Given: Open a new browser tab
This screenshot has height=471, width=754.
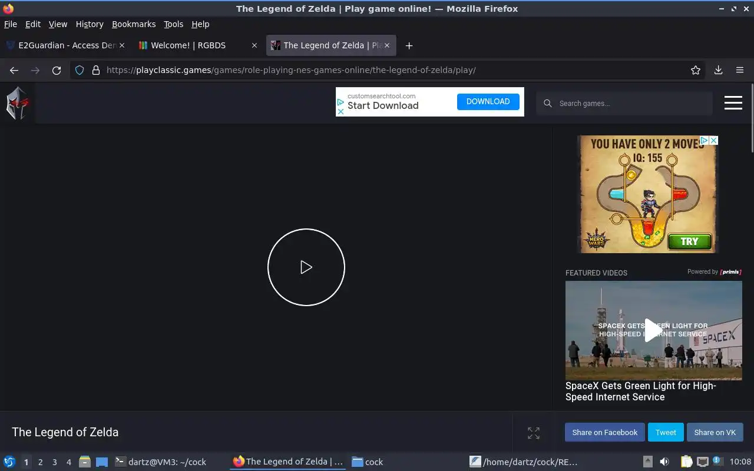Looking at the screenshot, I should pos(409,45).
